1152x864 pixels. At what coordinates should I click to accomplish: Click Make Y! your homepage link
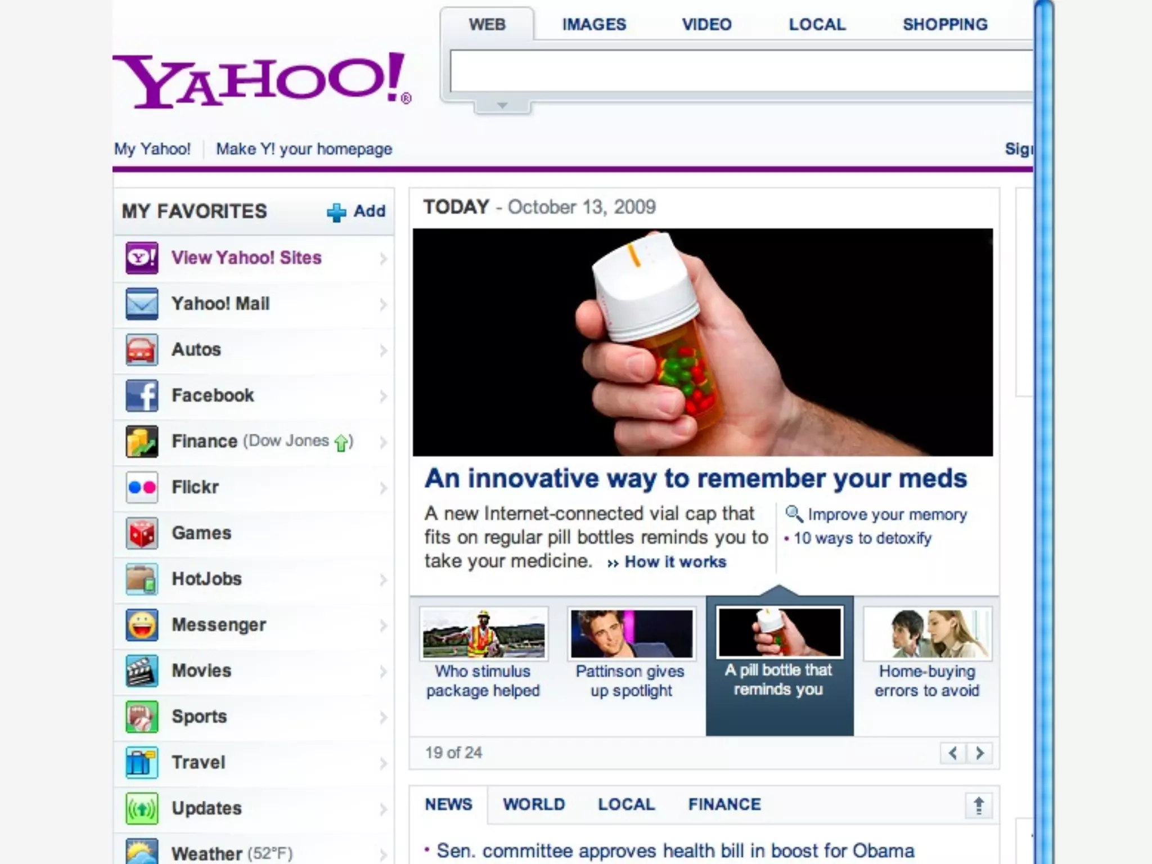pos(304,149)
